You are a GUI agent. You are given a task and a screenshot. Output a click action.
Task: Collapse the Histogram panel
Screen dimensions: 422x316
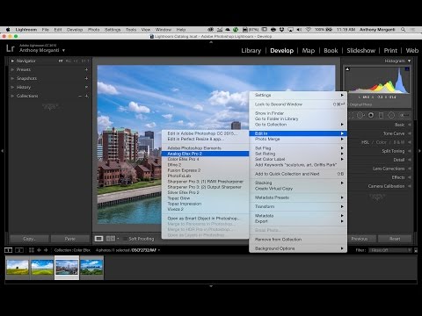pyautogui.click(x=409, y=61)
